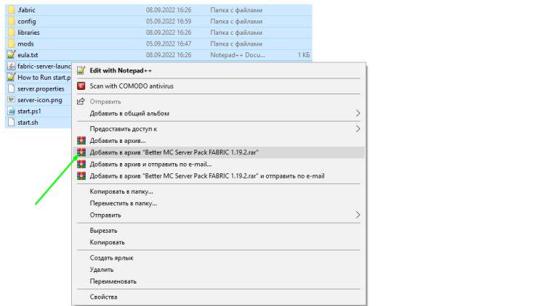Expand the lower Отправить submenu arrow
This screenshot has width=558, height=306.
[357, 215]
